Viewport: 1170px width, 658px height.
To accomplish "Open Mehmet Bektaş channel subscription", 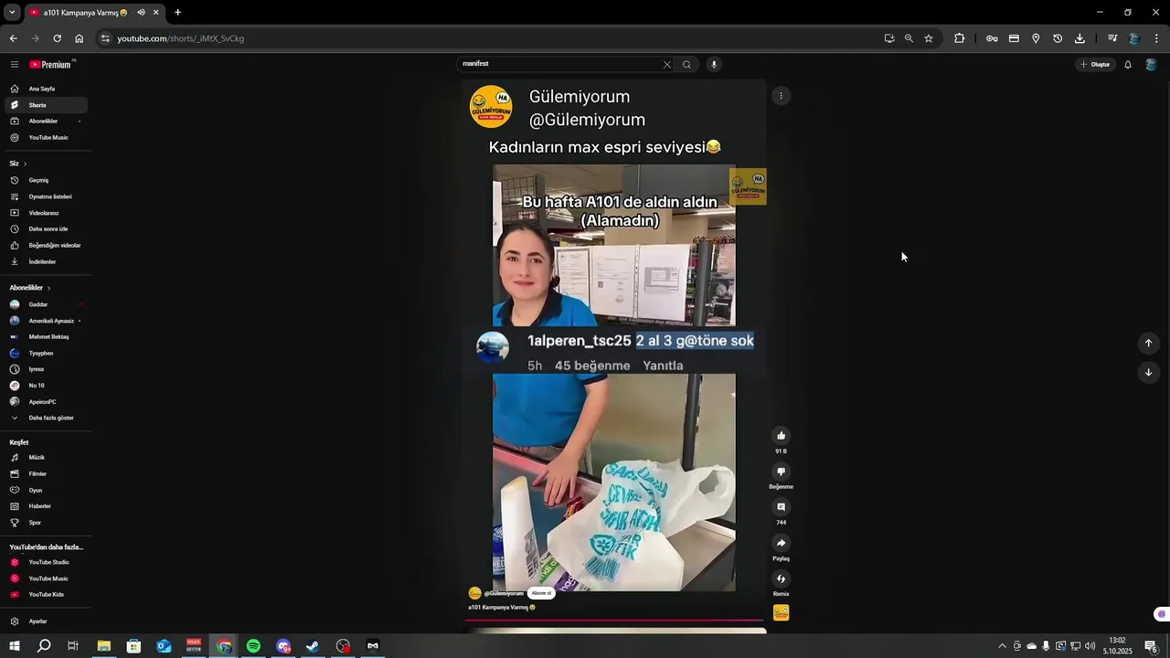I will click(x=44, y=337).
